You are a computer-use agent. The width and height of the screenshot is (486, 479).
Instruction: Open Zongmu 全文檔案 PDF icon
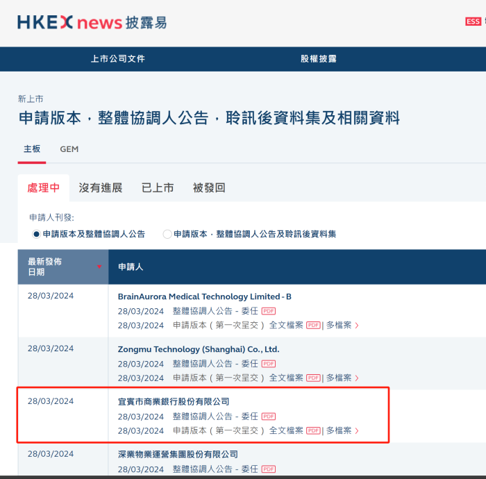point(313,378)
